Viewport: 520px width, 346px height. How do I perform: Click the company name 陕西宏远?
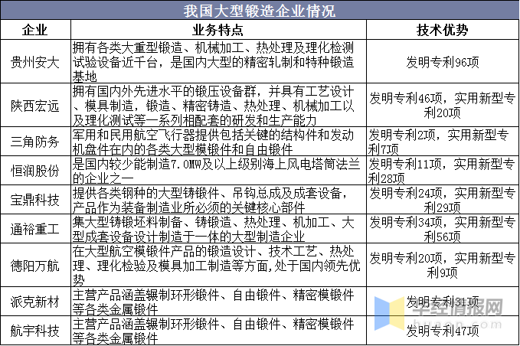pyautogui.click(x=35, y=106)
